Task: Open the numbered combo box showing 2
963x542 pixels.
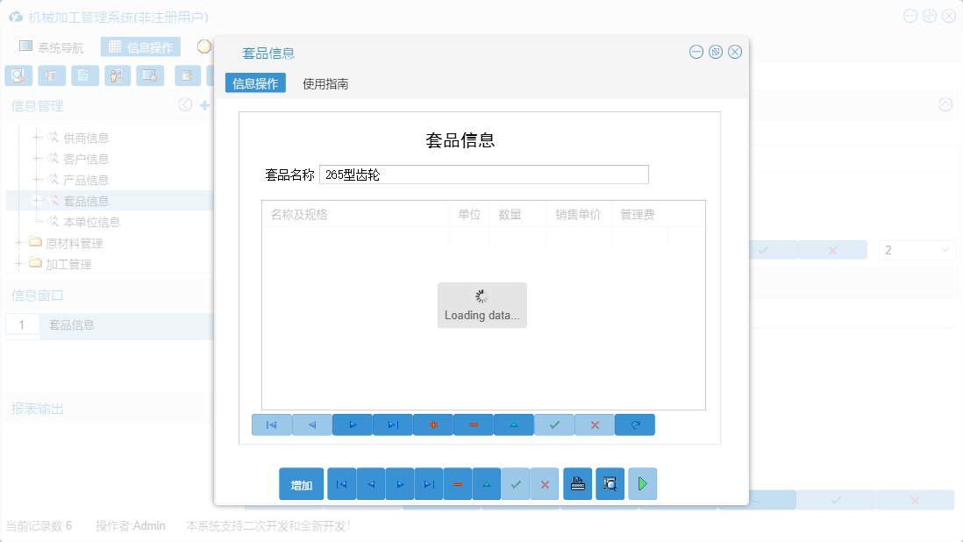Action: pos(917,250)
